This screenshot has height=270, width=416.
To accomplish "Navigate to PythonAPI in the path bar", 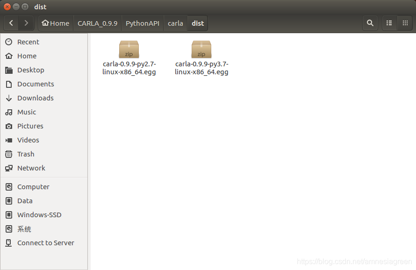I will [x=143, y=23].
